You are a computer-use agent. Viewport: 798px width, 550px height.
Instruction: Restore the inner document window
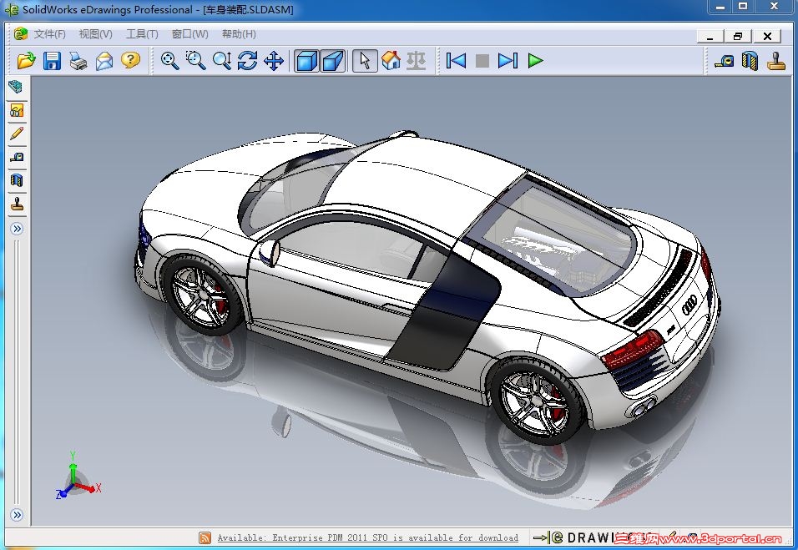738,36
